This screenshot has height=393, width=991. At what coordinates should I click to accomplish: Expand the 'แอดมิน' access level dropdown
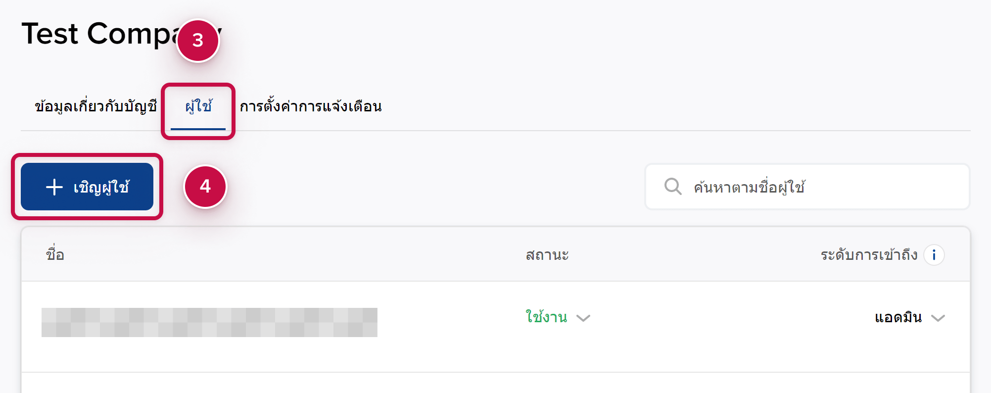(898, 317)
